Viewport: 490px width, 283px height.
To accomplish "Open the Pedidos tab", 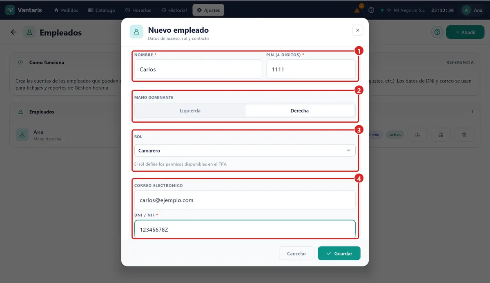I will (66, 10).
